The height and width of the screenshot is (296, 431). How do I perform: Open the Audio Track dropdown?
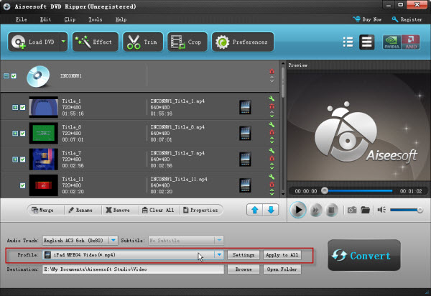coord(113,241)
